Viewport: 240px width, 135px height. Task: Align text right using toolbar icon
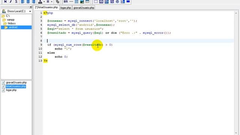[x=33, y=1]
